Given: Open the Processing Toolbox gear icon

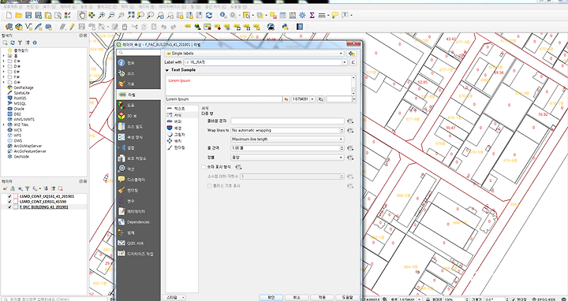Looking at the screenshot, I should coord(302,15).
